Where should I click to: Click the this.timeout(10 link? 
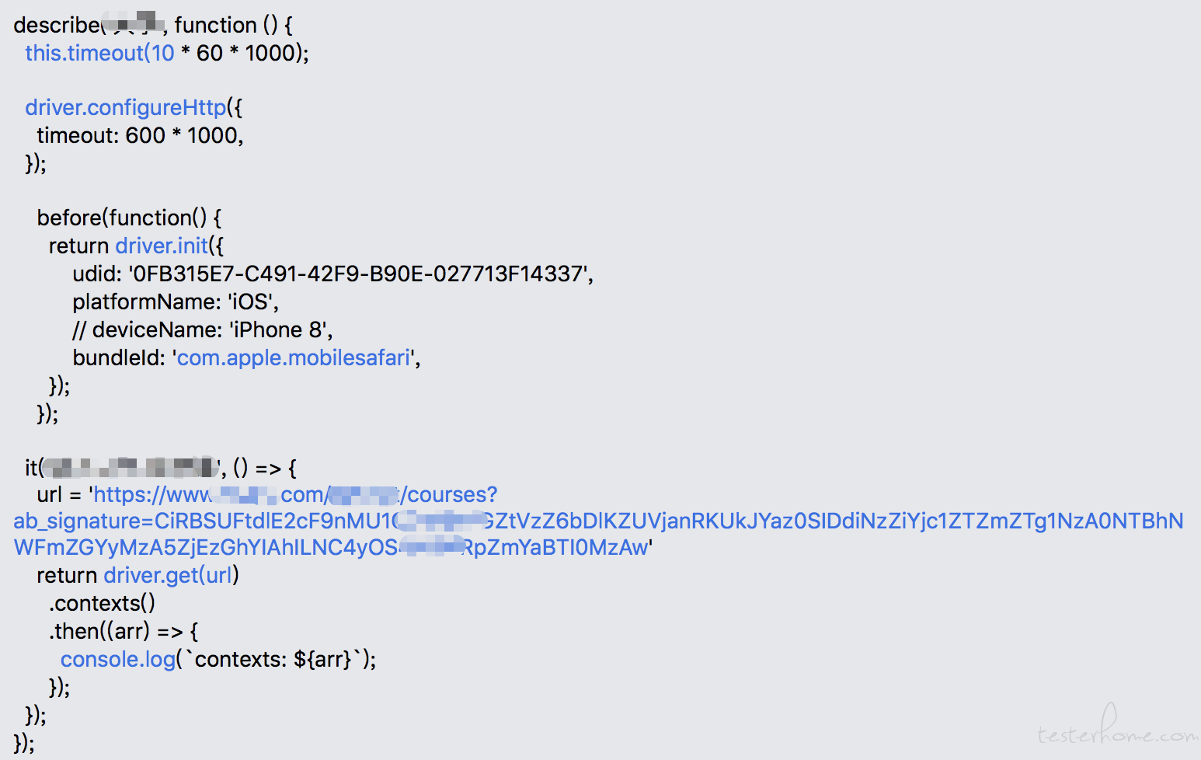pos(99,53)
